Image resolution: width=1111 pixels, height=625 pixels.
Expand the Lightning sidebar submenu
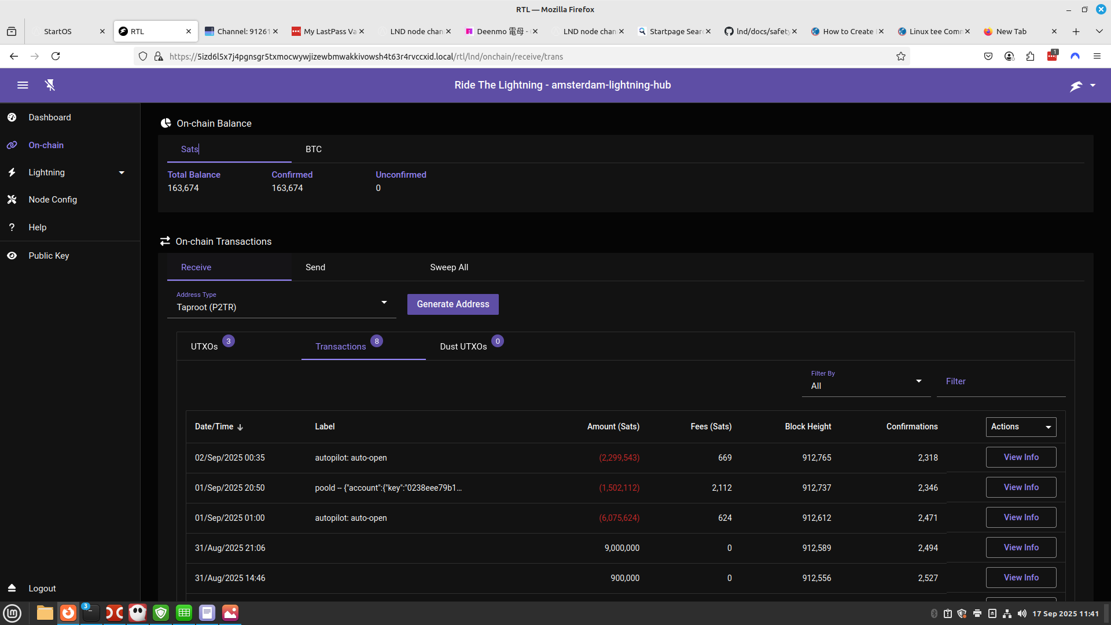tap(122, 172)
